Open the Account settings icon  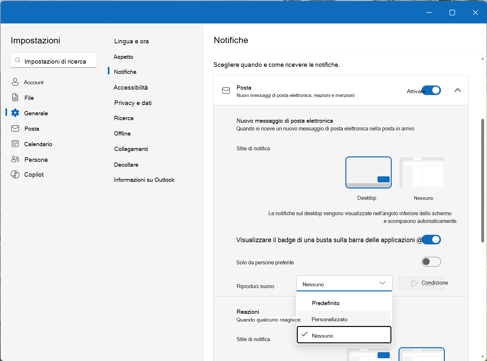tap(15, 82)
